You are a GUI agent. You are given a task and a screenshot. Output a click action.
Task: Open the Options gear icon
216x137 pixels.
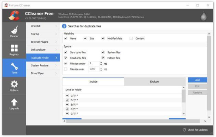pyautogui.click(x=14, y=84)
